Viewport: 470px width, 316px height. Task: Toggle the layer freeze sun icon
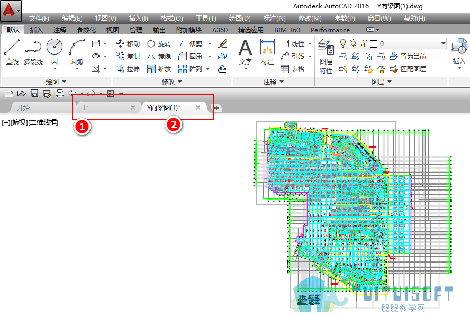[353, 44]
